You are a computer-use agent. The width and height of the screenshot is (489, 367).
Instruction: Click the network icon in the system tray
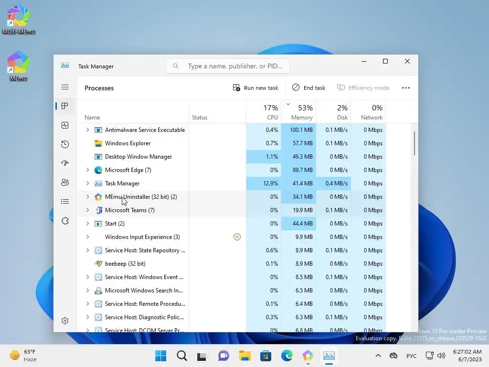point(429,356)
